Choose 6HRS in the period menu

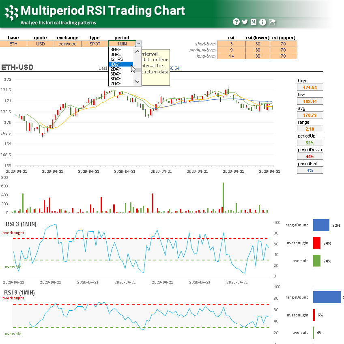pos(116,50)
